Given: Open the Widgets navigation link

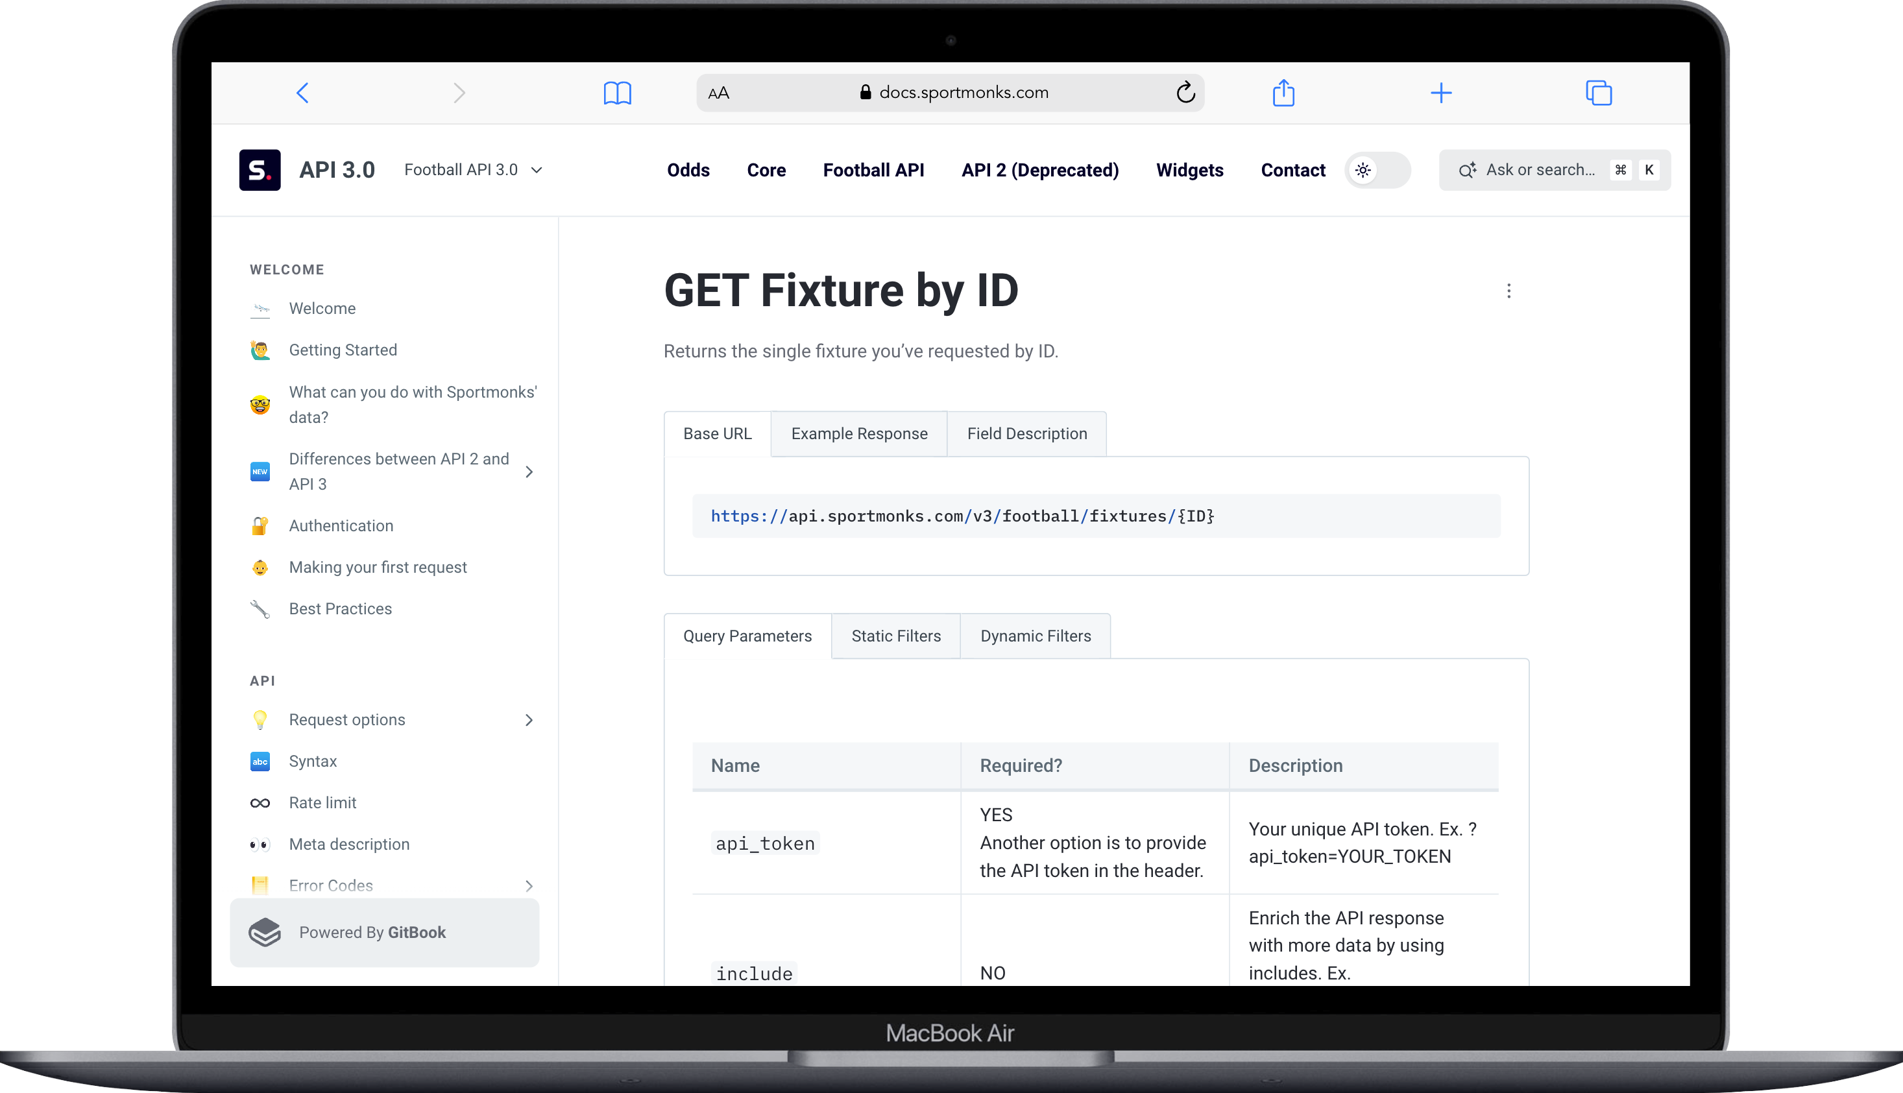Looking at the screenshot, I should [1189, 171].
